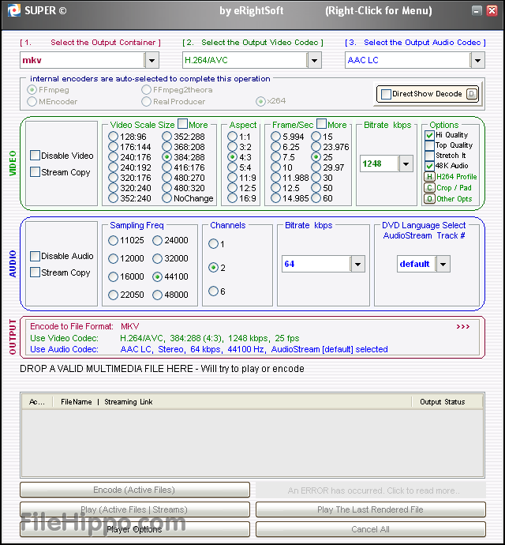Viewport: 505px width, 545px height.
Task: Toggle video Stream Copy checkbox
Action: pyautogui.click(x=35, y=172)
